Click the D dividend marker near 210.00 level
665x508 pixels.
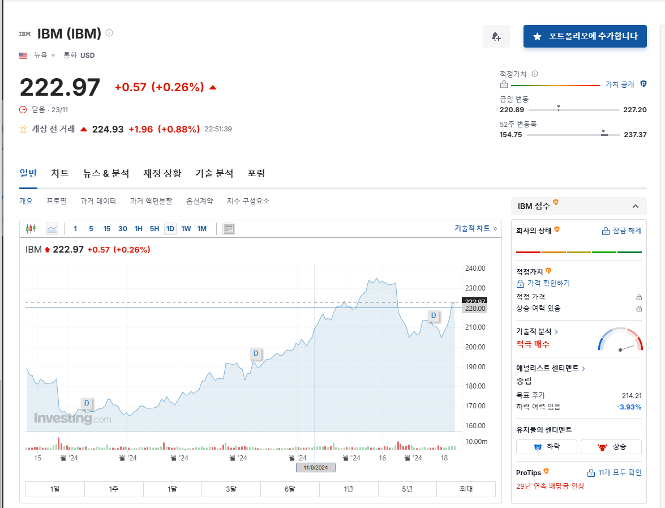point(434,315)
